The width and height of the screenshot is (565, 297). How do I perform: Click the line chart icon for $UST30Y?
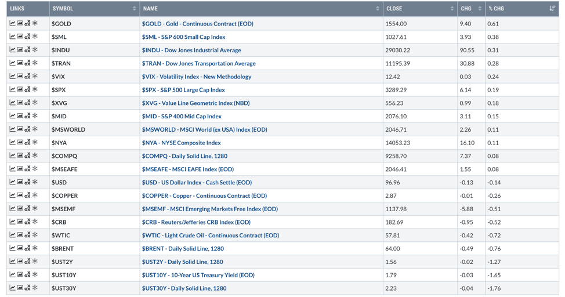[12, 288]
